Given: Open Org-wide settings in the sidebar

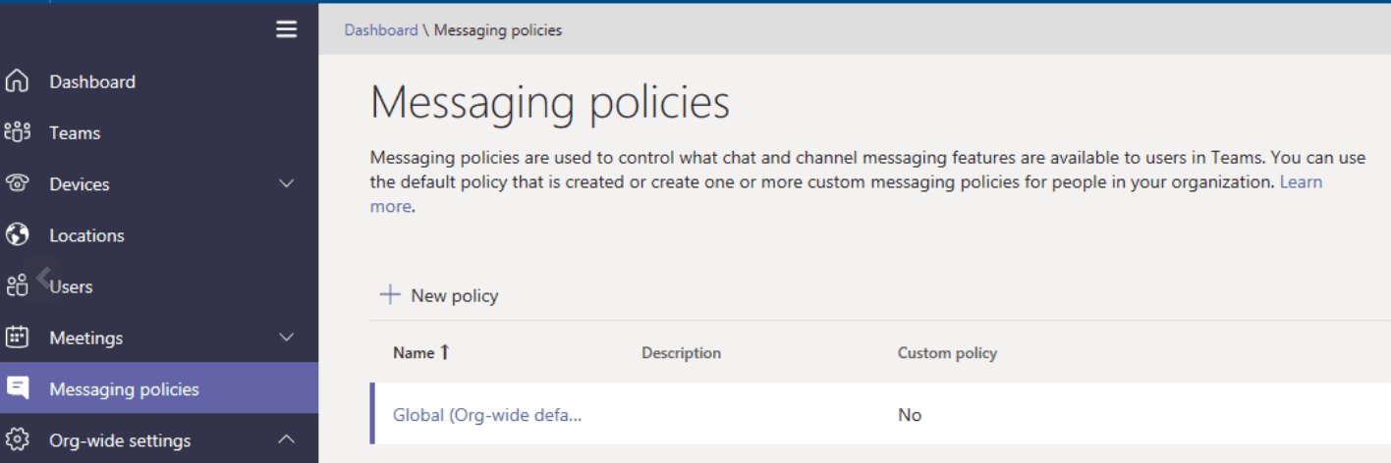Looking at the screenshot, I should click(x=120, y=440).
